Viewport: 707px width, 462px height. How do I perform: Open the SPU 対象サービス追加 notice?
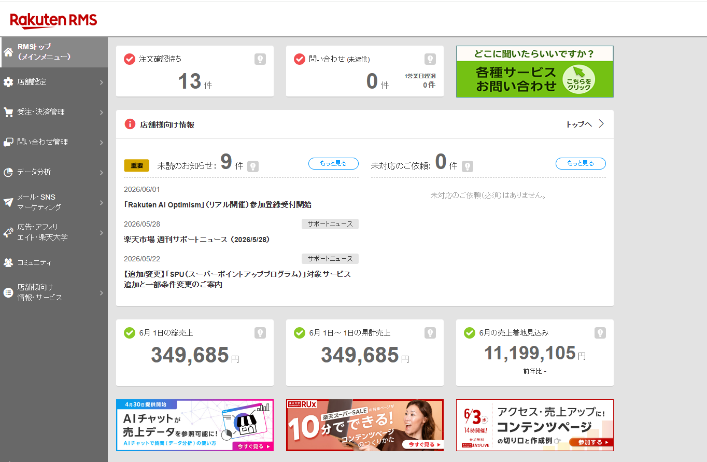(237, 279)
